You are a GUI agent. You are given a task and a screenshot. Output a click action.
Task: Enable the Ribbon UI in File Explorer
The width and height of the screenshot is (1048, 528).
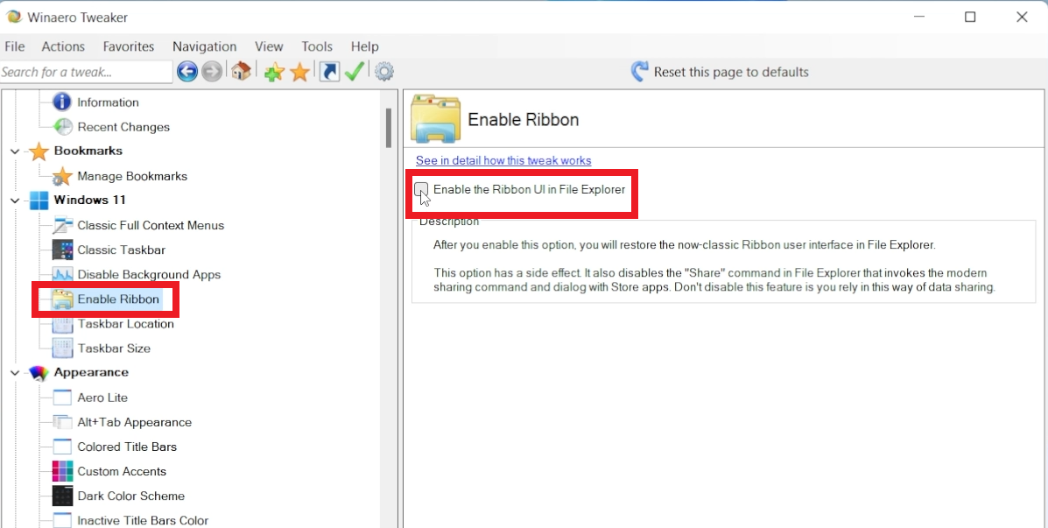[x=421, y=188]
